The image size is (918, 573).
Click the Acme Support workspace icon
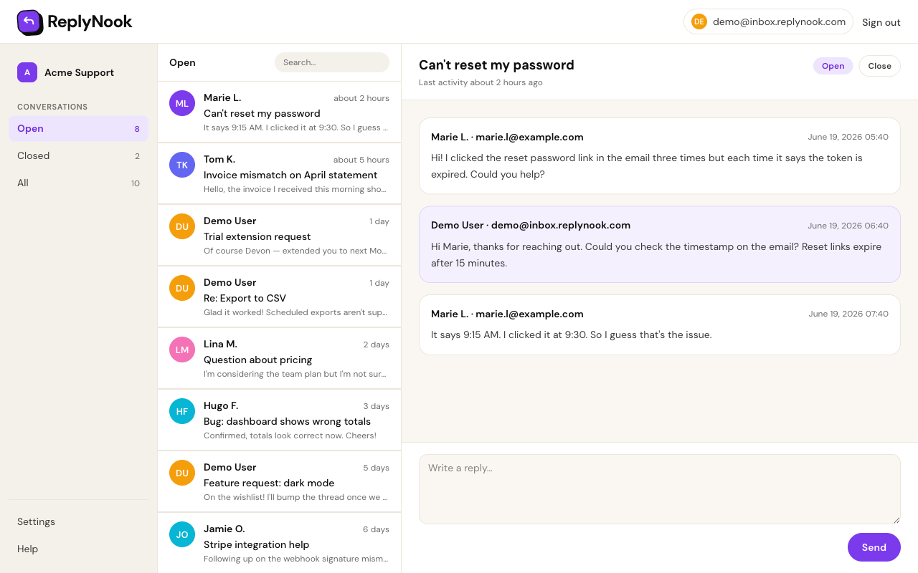pyautogui.click(x=27, y=72)
